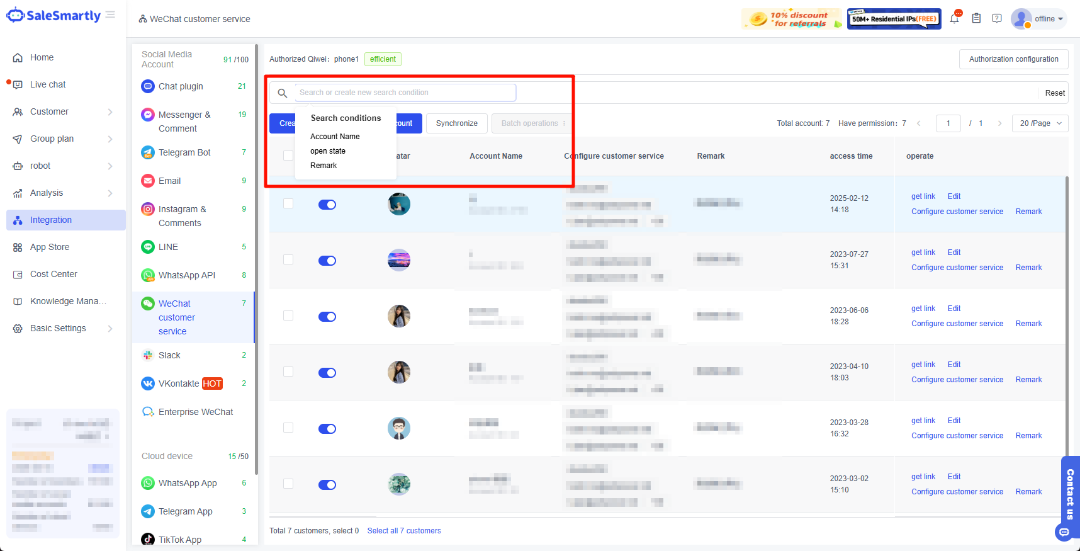Open the notification bell icon
Viewport: 1080px width, 551px height.
(954, 19)
